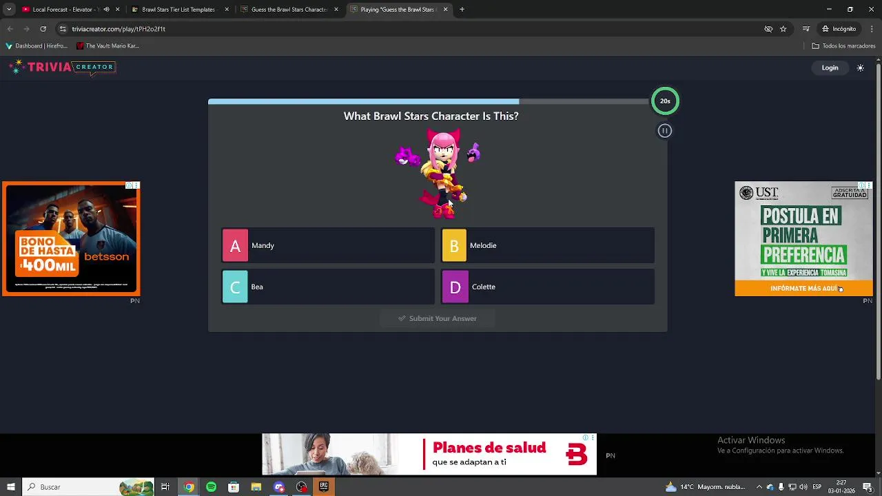Click the quiz progress bar

point(427,101)
